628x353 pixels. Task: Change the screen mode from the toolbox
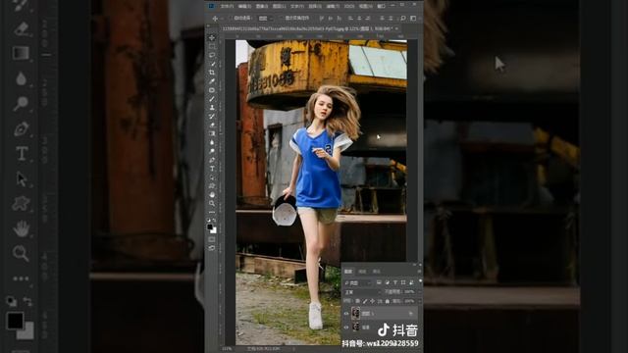212,248
